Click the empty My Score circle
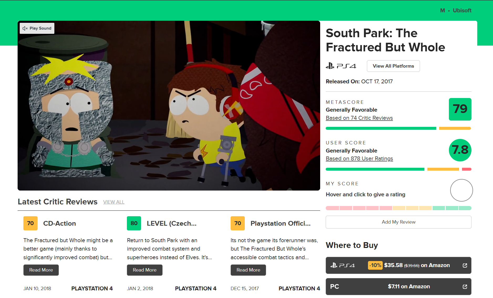The height and width of the screenshot is (298, 493). [x=461, y=190]
